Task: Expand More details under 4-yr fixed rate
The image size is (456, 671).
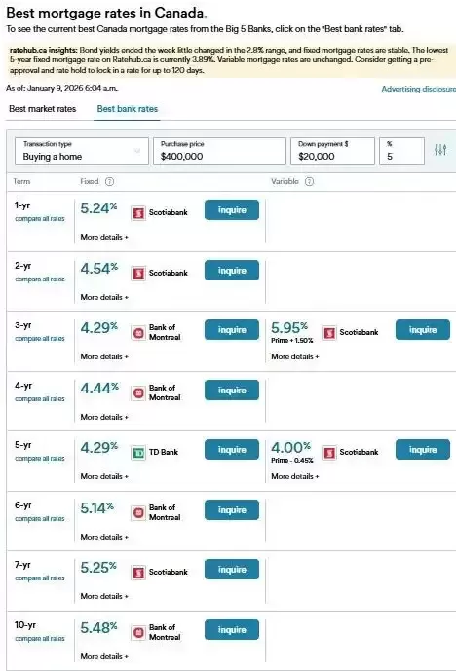Action: 104,417
